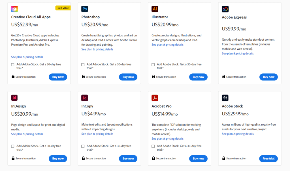This screenshot has width=290, height=171.
Task: Start the Adobe Stock Free trial
Action: click(x=268, y=159)
